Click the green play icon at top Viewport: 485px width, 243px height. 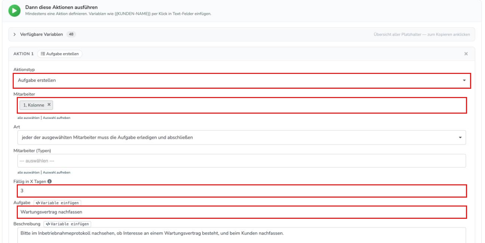14,10
